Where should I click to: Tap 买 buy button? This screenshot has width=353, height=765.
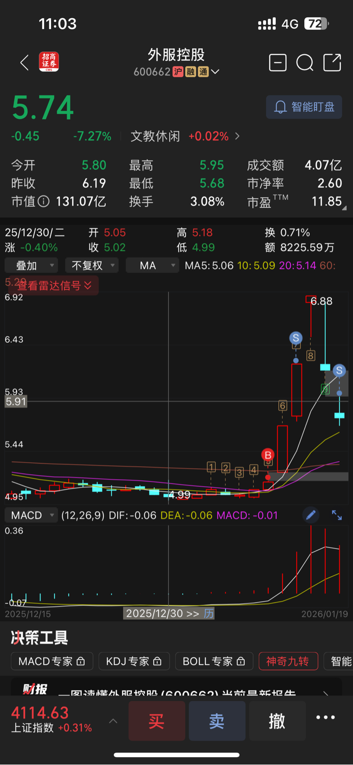[157, 721]
